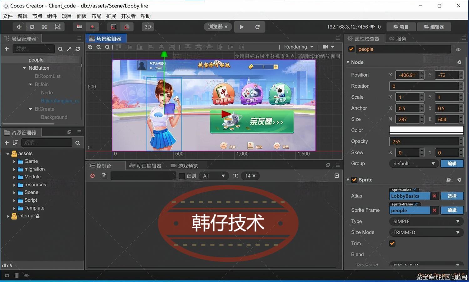469x282 pixels.
Task: Select the Template folder
Action: coord(34,208)
